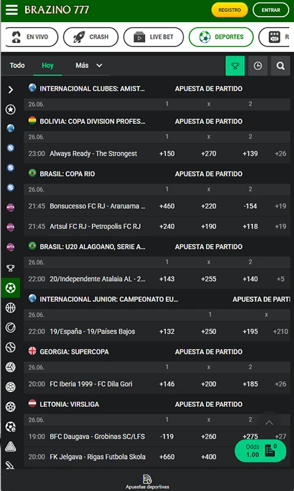Click the search magnifier icon
The image size is (294, 491).
pyautogui.click(x=281, y=66)
